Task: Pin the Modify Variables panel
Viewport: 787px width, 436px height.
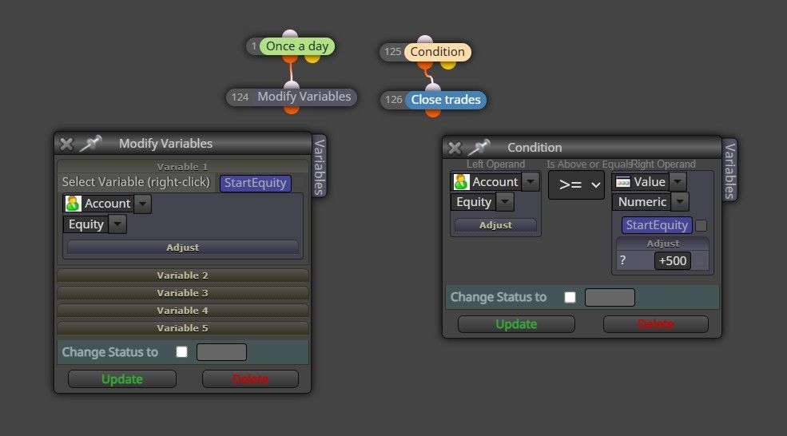Action: pos(90,144)
